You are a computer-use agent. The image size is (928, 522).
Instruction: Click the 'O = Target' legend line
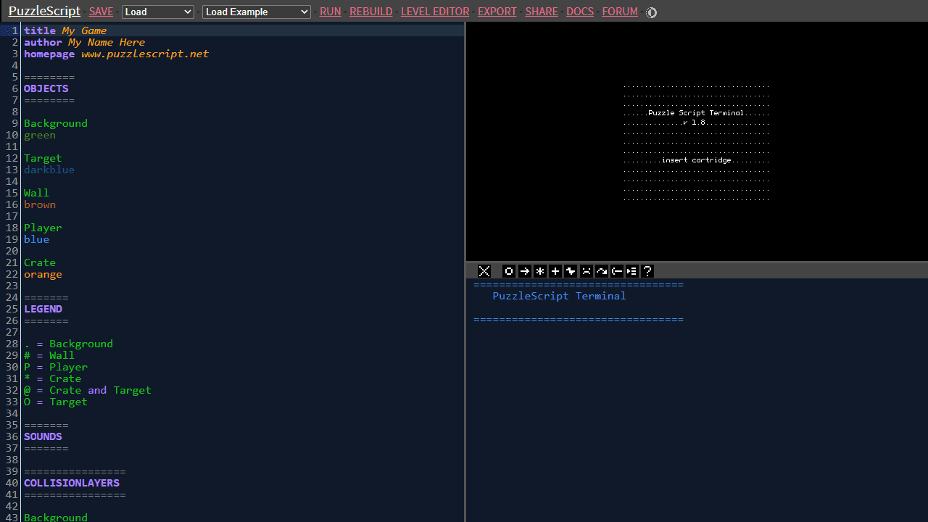[56, 402]
